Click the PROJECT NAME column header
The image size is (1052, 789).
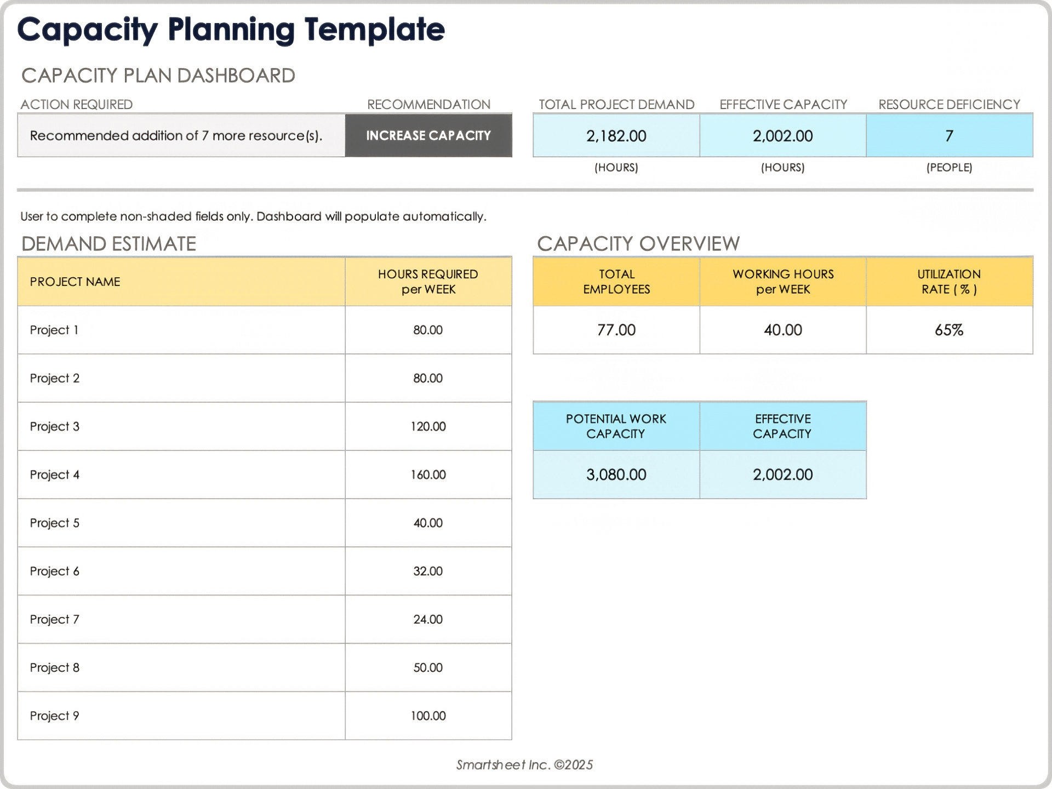(x=181, y=282)
